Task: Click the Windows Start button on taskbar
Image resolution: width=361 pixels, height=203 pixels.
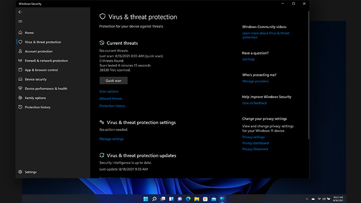Action: click(145, 199)
